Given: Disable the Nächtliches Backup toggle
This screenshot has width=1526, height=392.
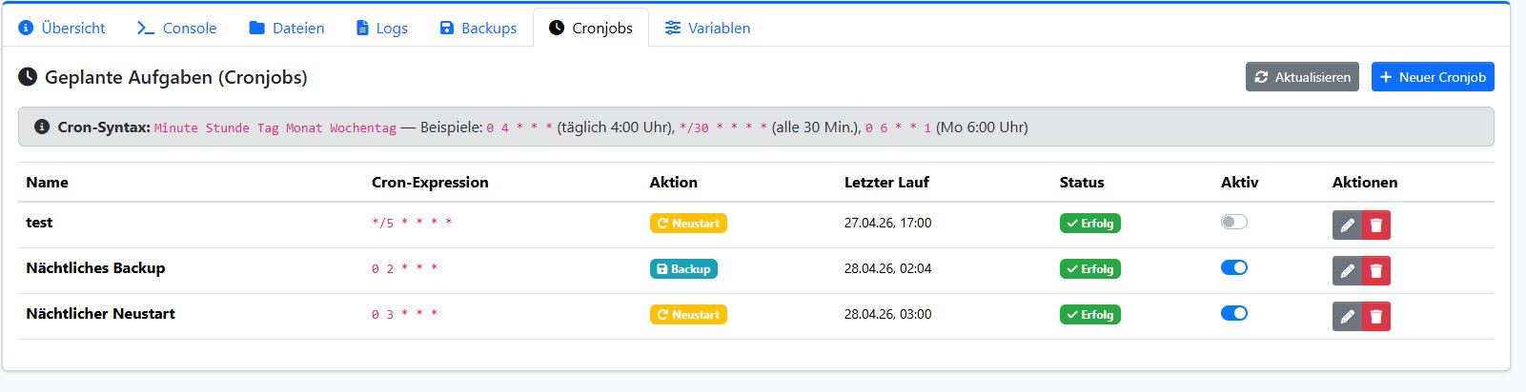Looking at the screenshot, I should (1233, 267).
